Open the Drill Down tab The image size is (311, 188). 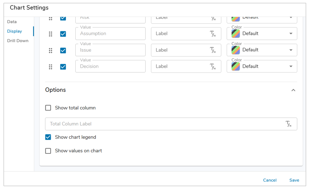[18, 41]
